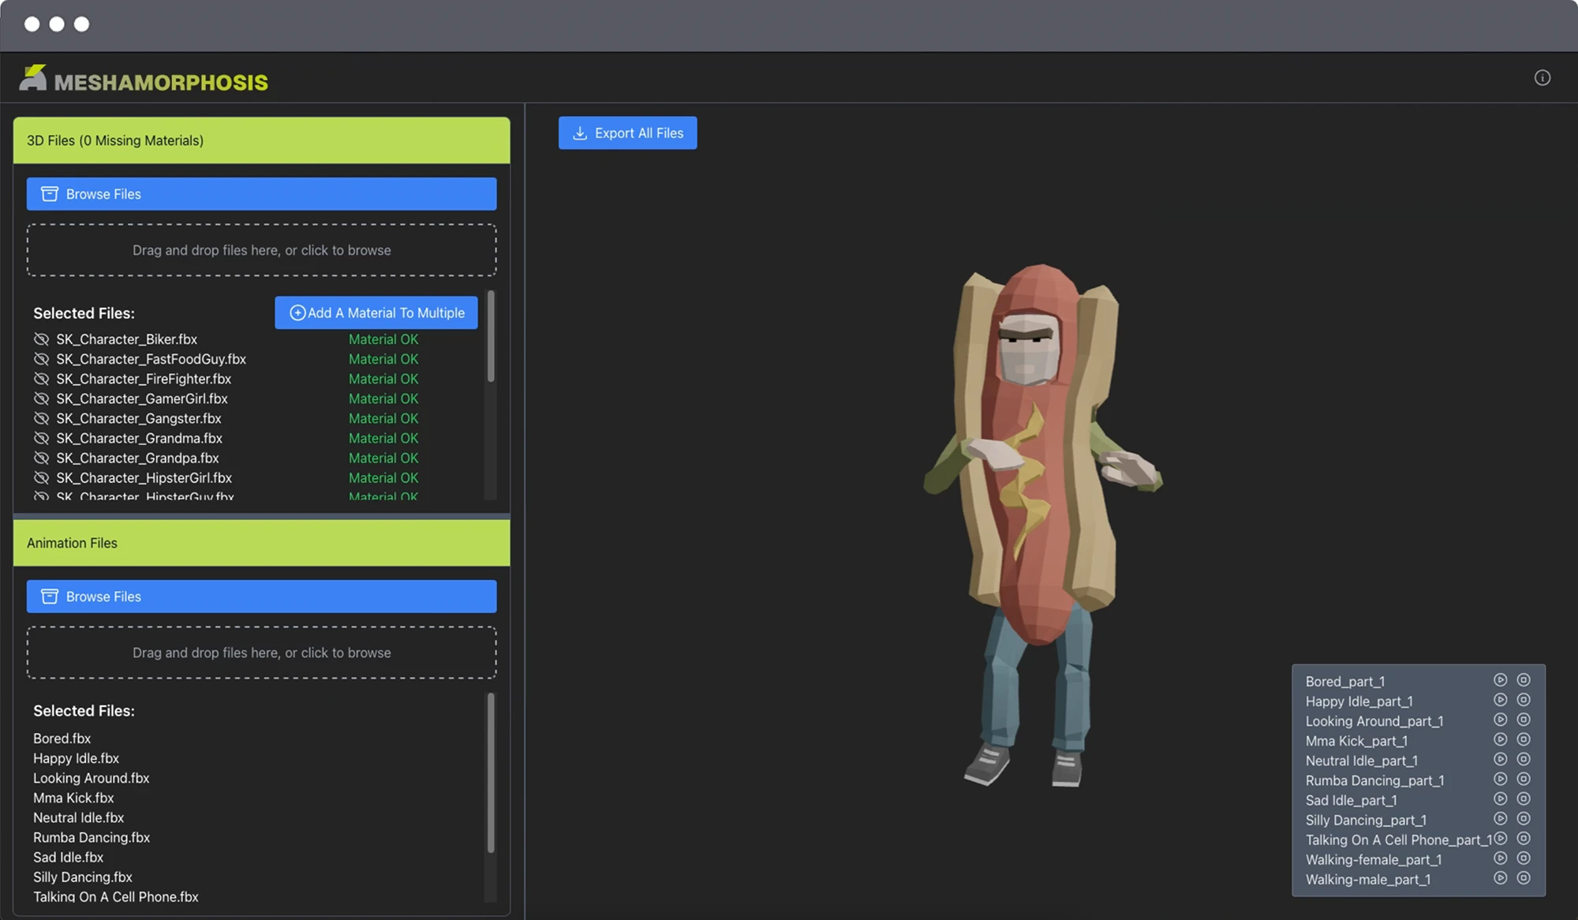Click the Meshamorphosis logo icon
1578x920 pixels.
pyautogui.click(x=33, y=78)
